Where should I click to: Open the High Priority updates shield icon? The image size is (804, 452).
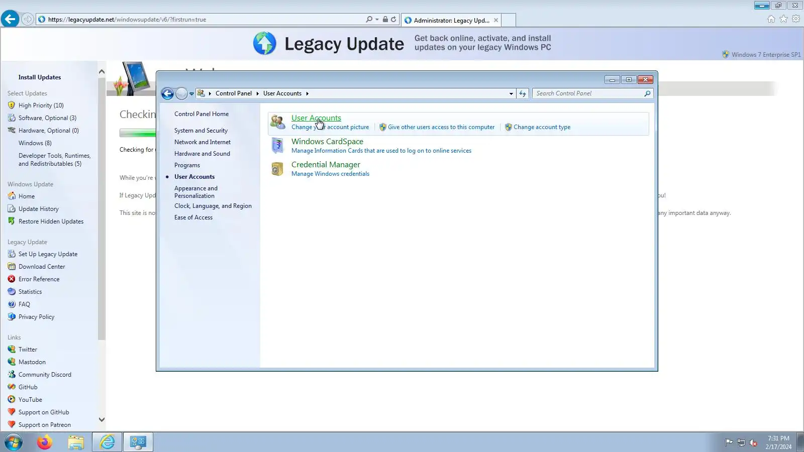click(x=12, y=105)
